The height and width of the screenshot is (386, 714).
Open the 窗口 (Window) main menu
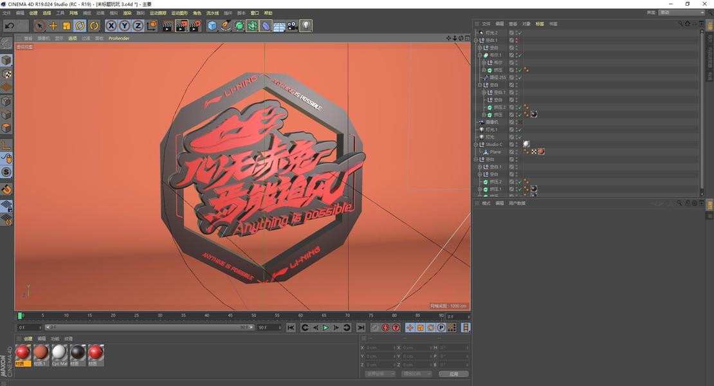coord(255,14)
